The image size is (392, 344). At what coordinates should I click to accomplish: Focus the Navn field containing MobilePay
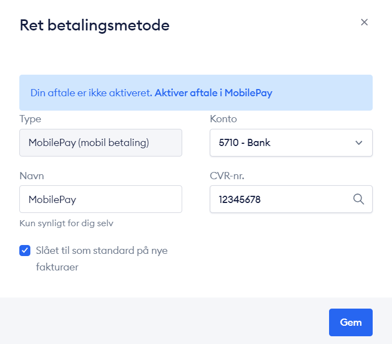[x=100, y=199]
